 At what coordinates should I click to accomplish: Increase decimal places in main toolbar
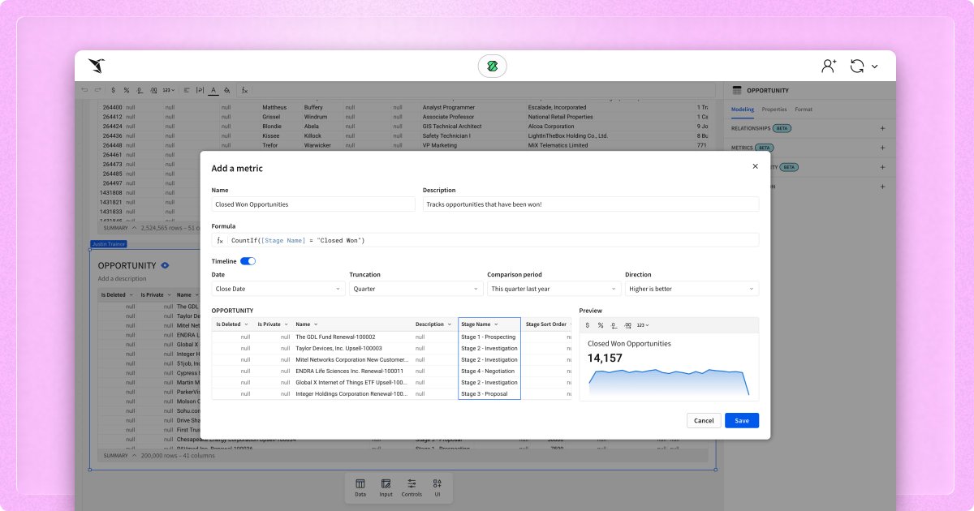coord(153,90)
